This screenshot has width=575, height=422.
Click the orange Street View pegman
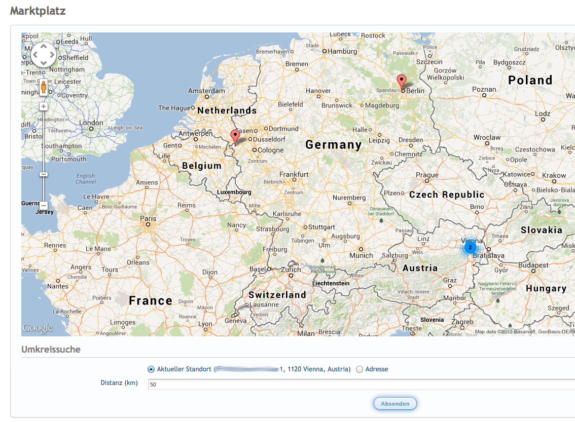pos(44,88)
